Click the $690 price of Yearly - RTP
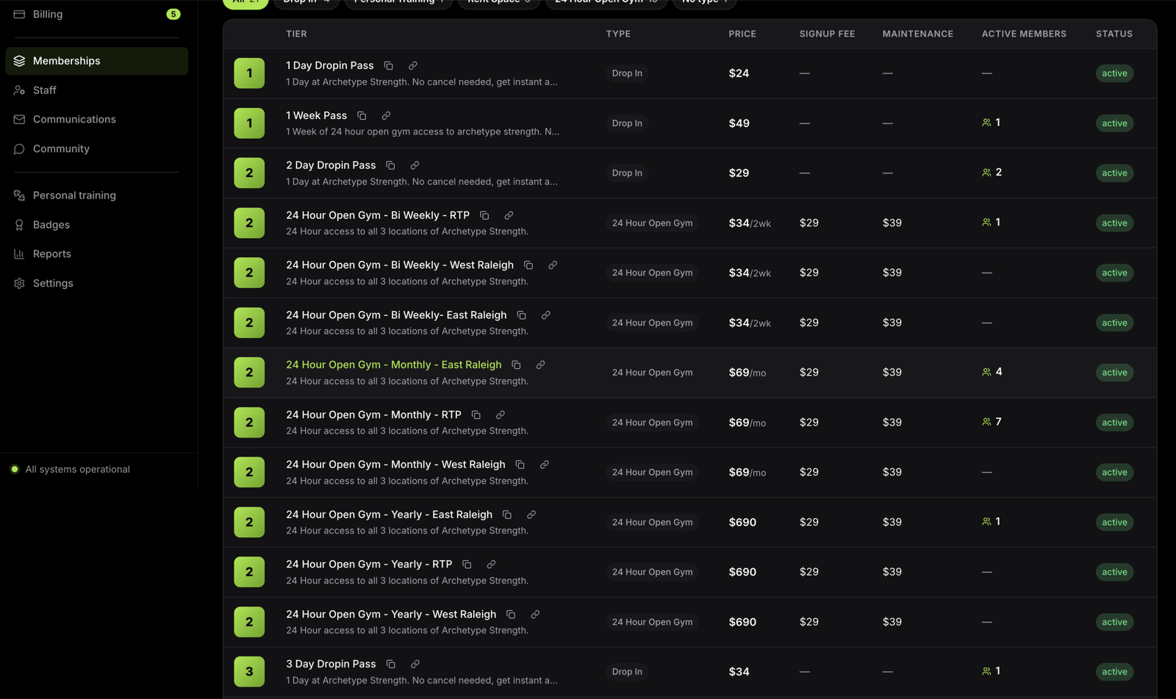The height and width of the screenshot is (699, 1176). [x=742, y=572]
